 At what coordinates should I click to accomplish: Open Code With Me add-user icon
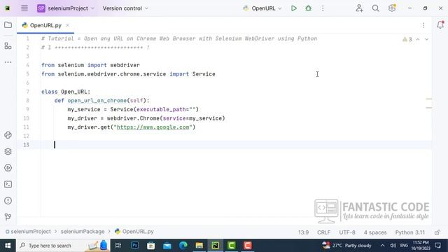[x=359, y=8]
